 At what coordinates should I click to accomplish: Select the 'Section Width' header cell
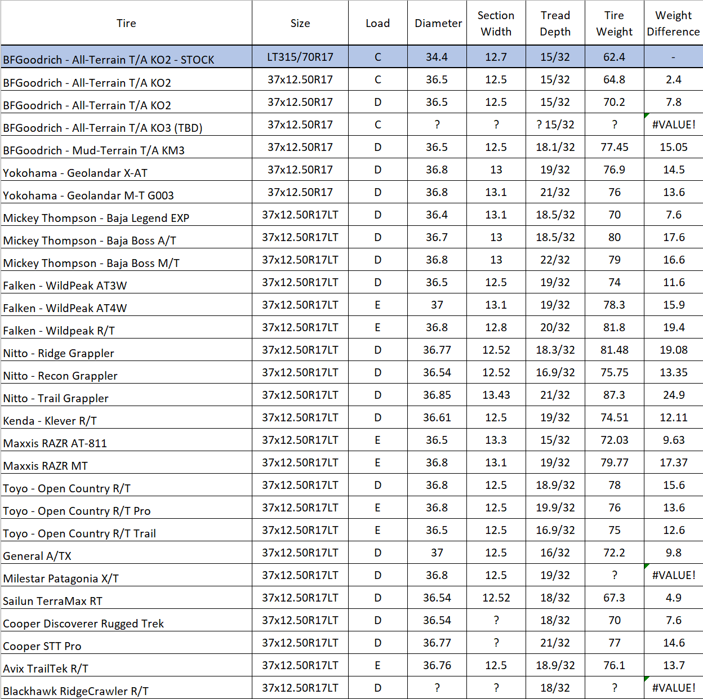pos(496,23)
